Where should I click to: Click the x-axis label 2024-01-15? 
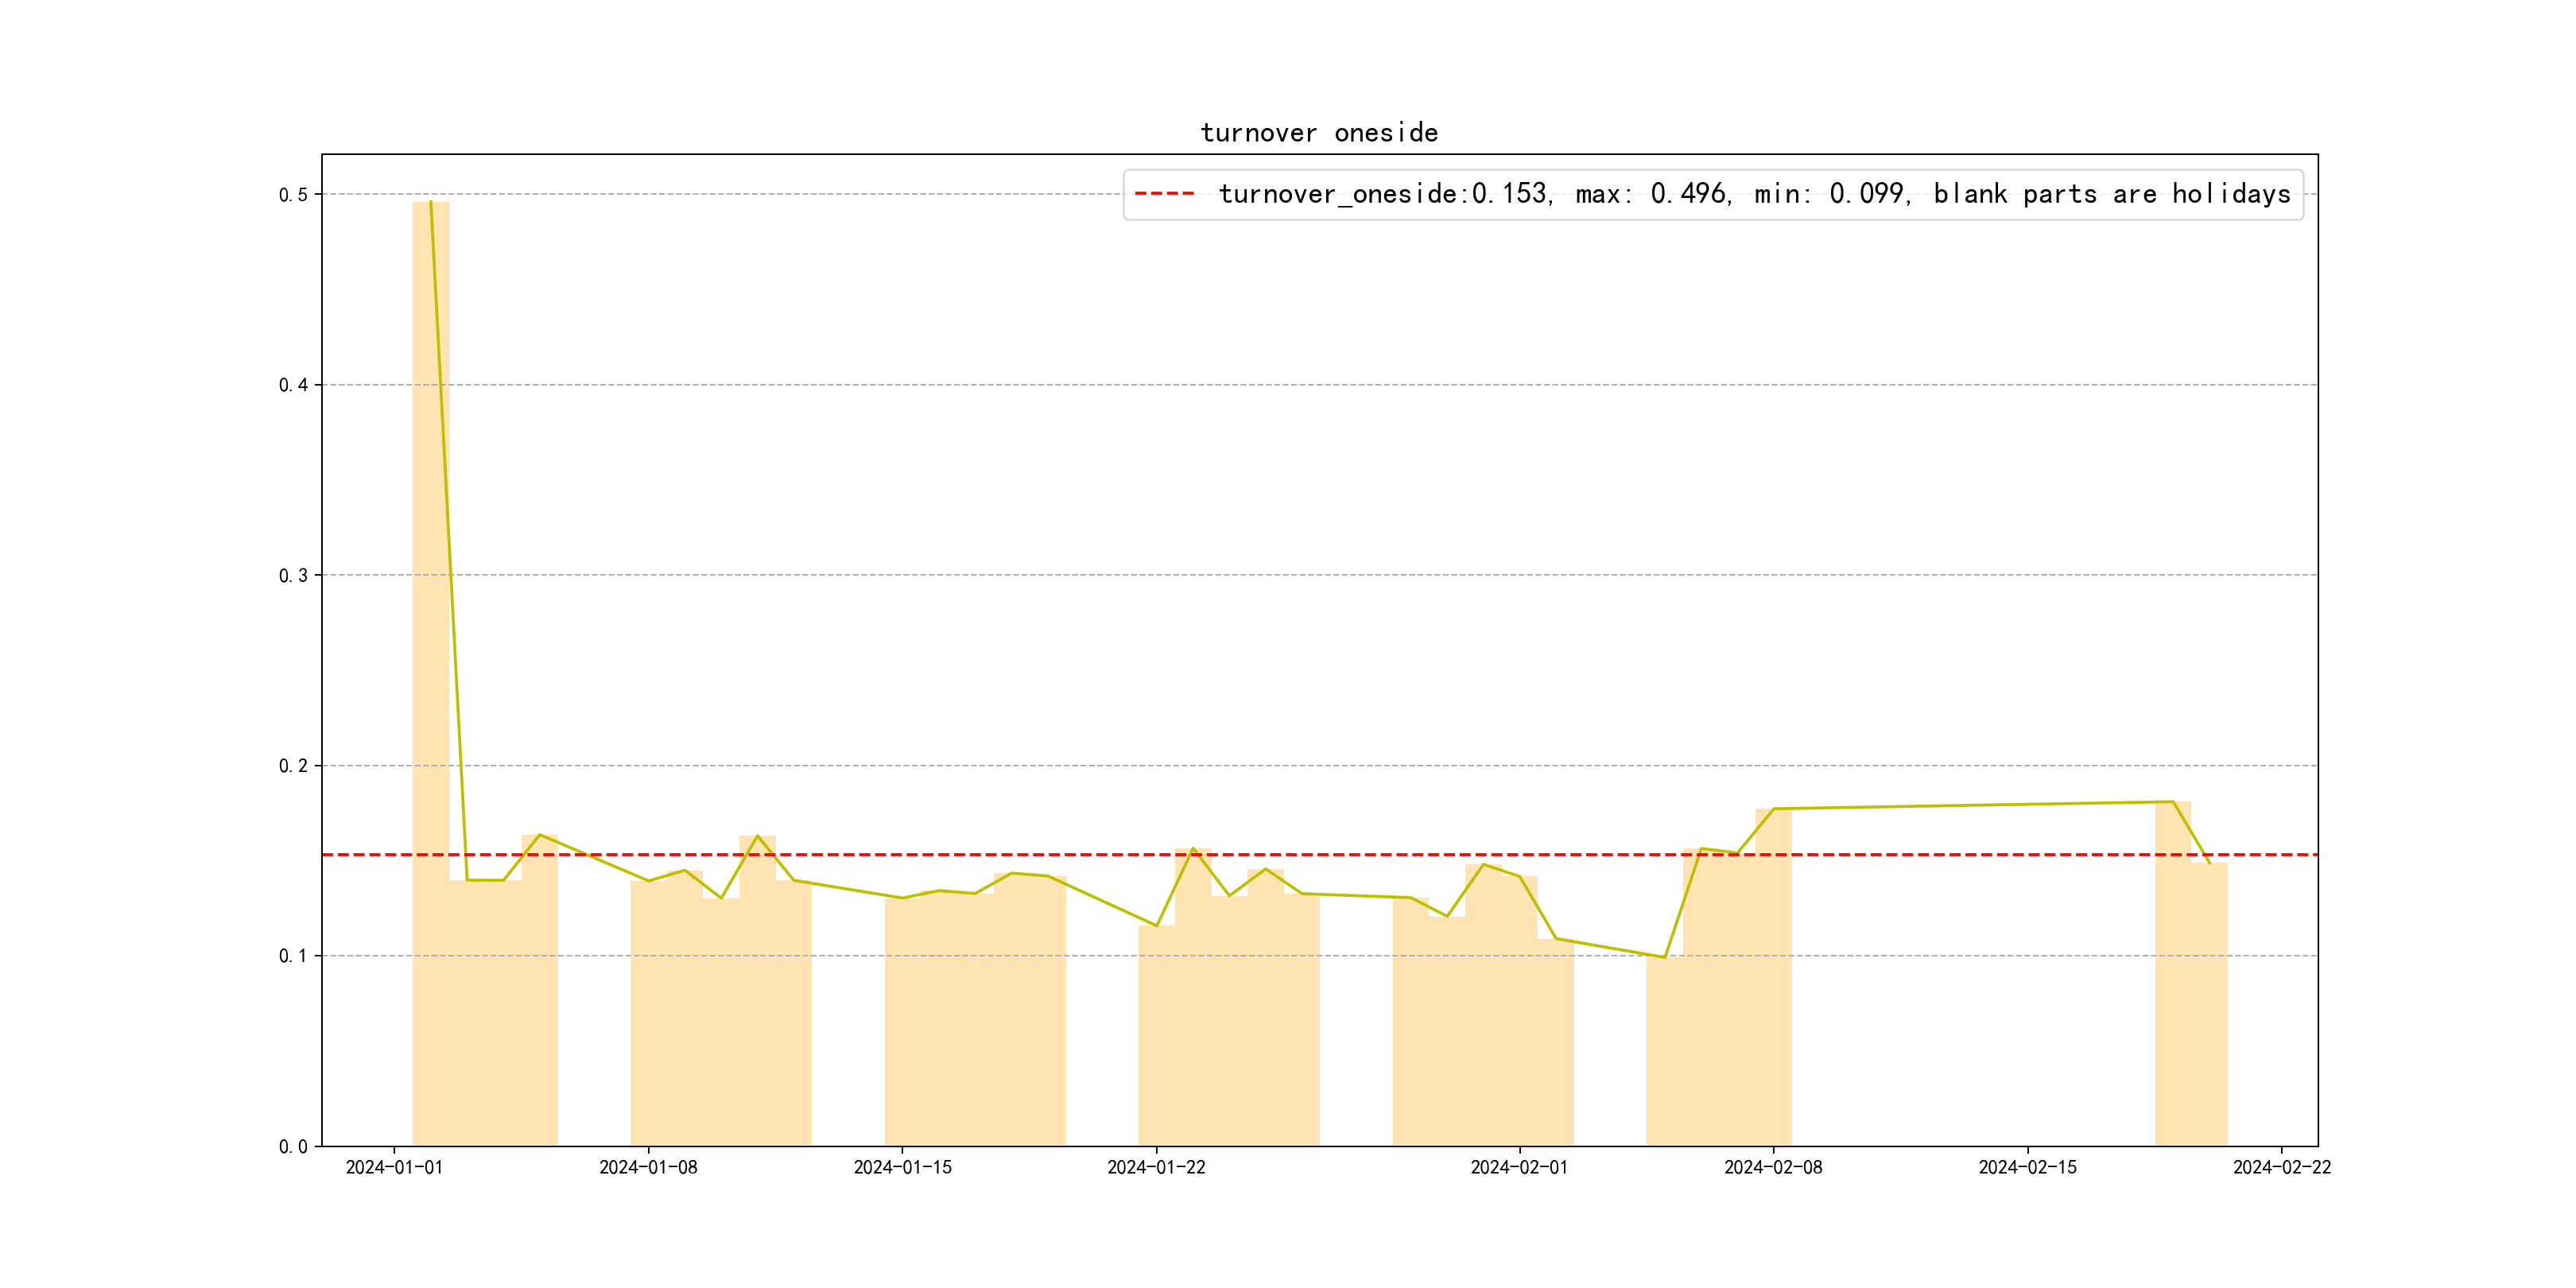[902, 1168]
